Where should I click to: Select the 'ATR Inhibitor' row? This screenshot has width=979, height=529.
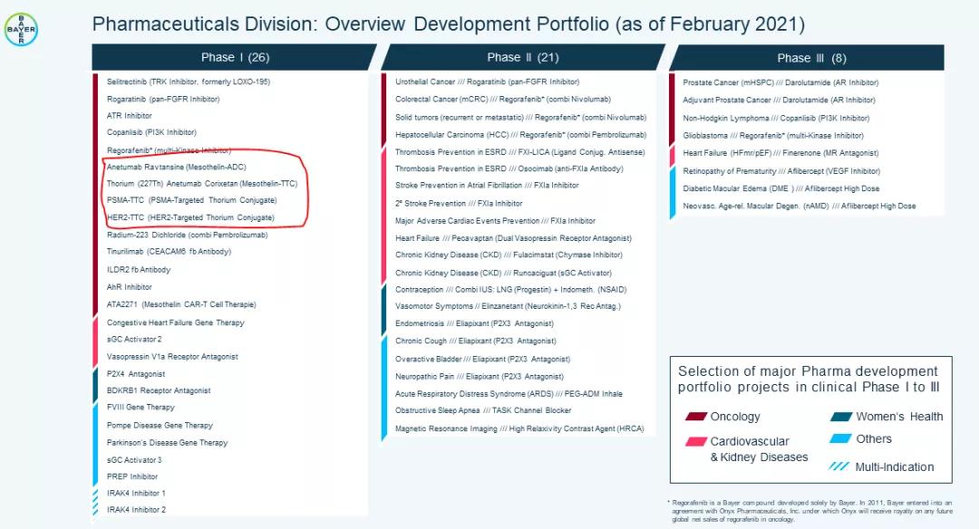pyautogui.click(x=130, y=115)
